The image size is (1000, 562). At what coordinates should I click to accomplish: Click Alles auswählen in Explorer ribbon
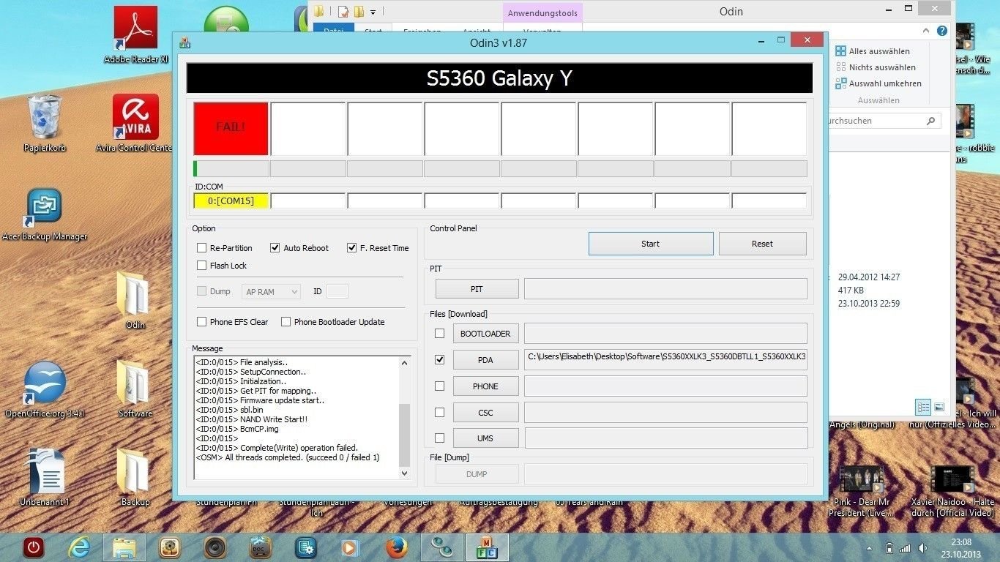pos(873,51)
